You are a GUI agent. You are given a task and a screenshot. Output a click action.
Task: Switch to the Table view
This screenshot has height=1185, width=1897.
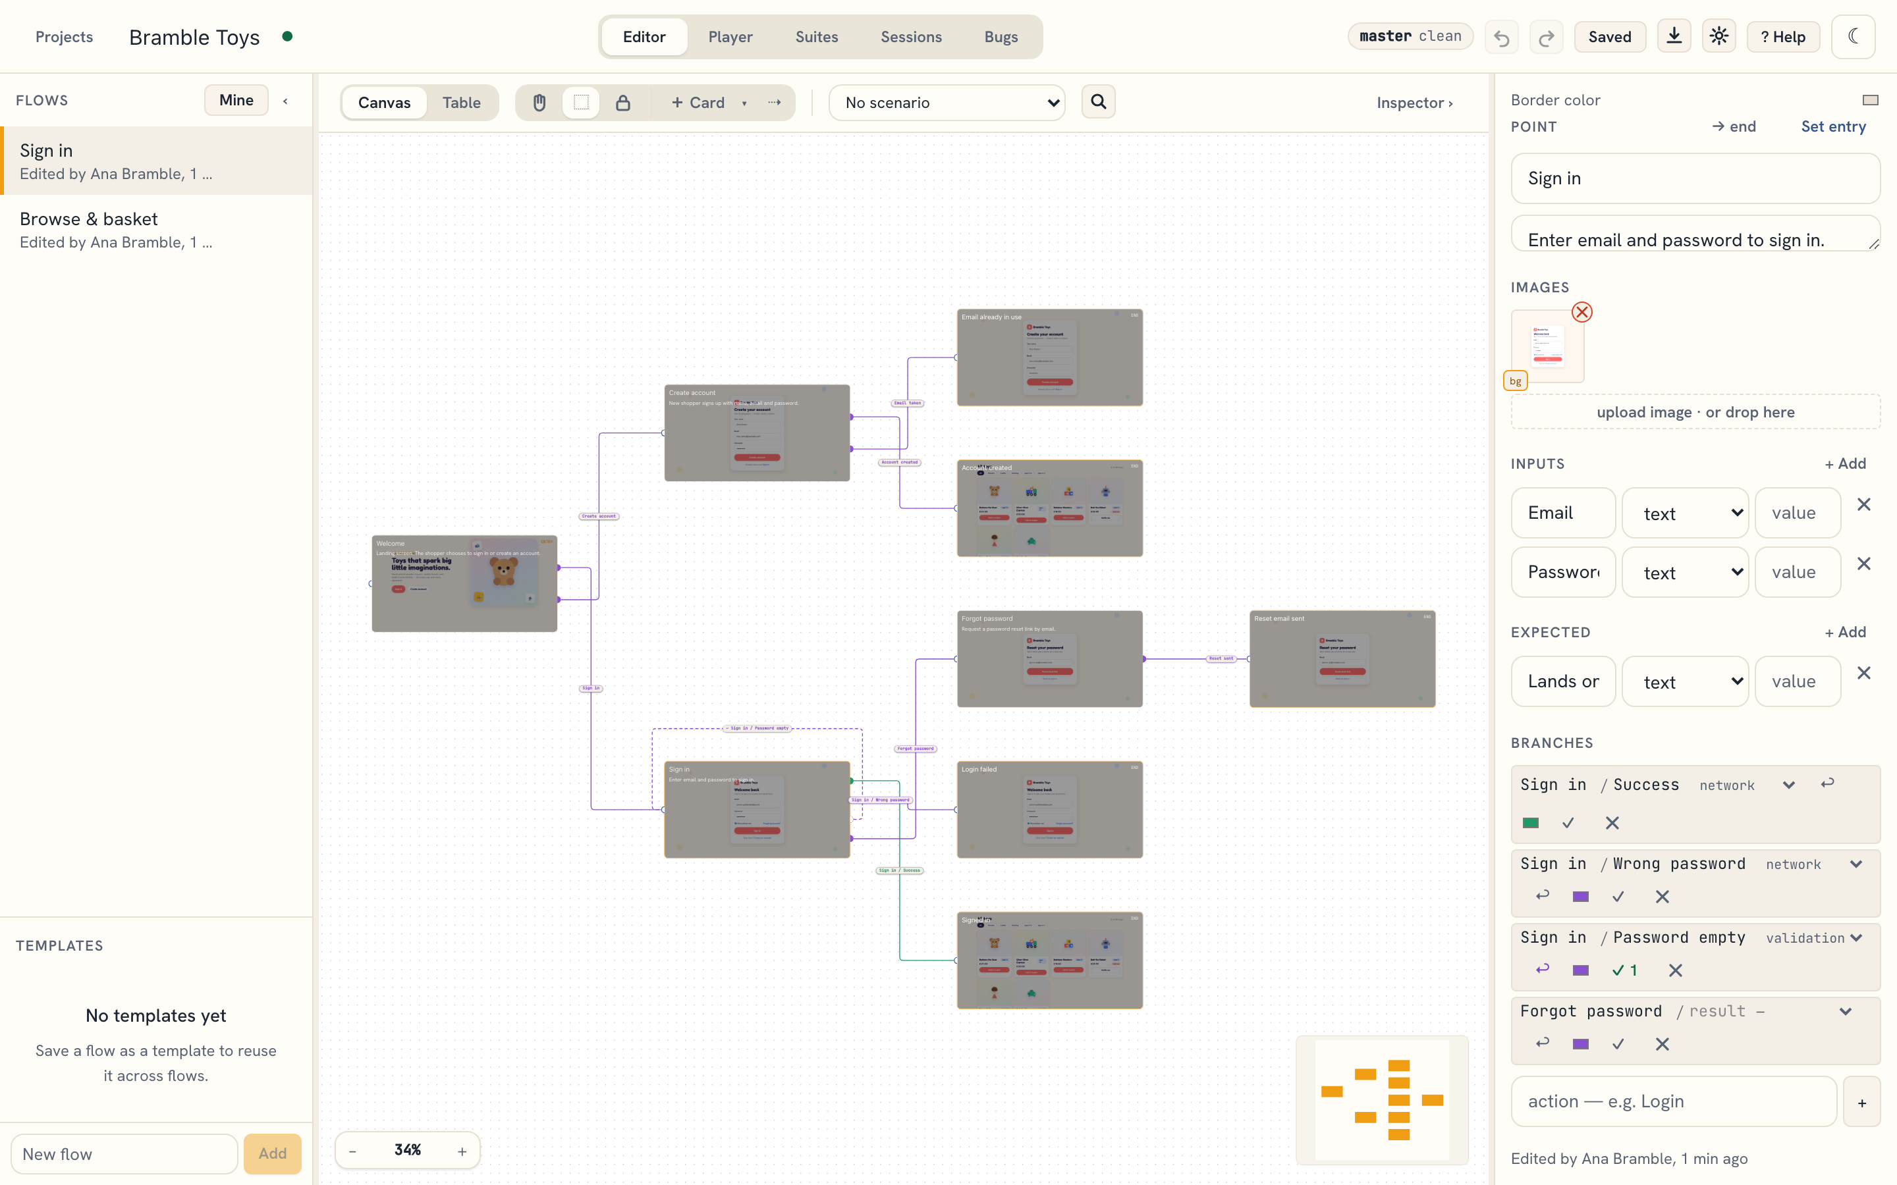point(461,103)
